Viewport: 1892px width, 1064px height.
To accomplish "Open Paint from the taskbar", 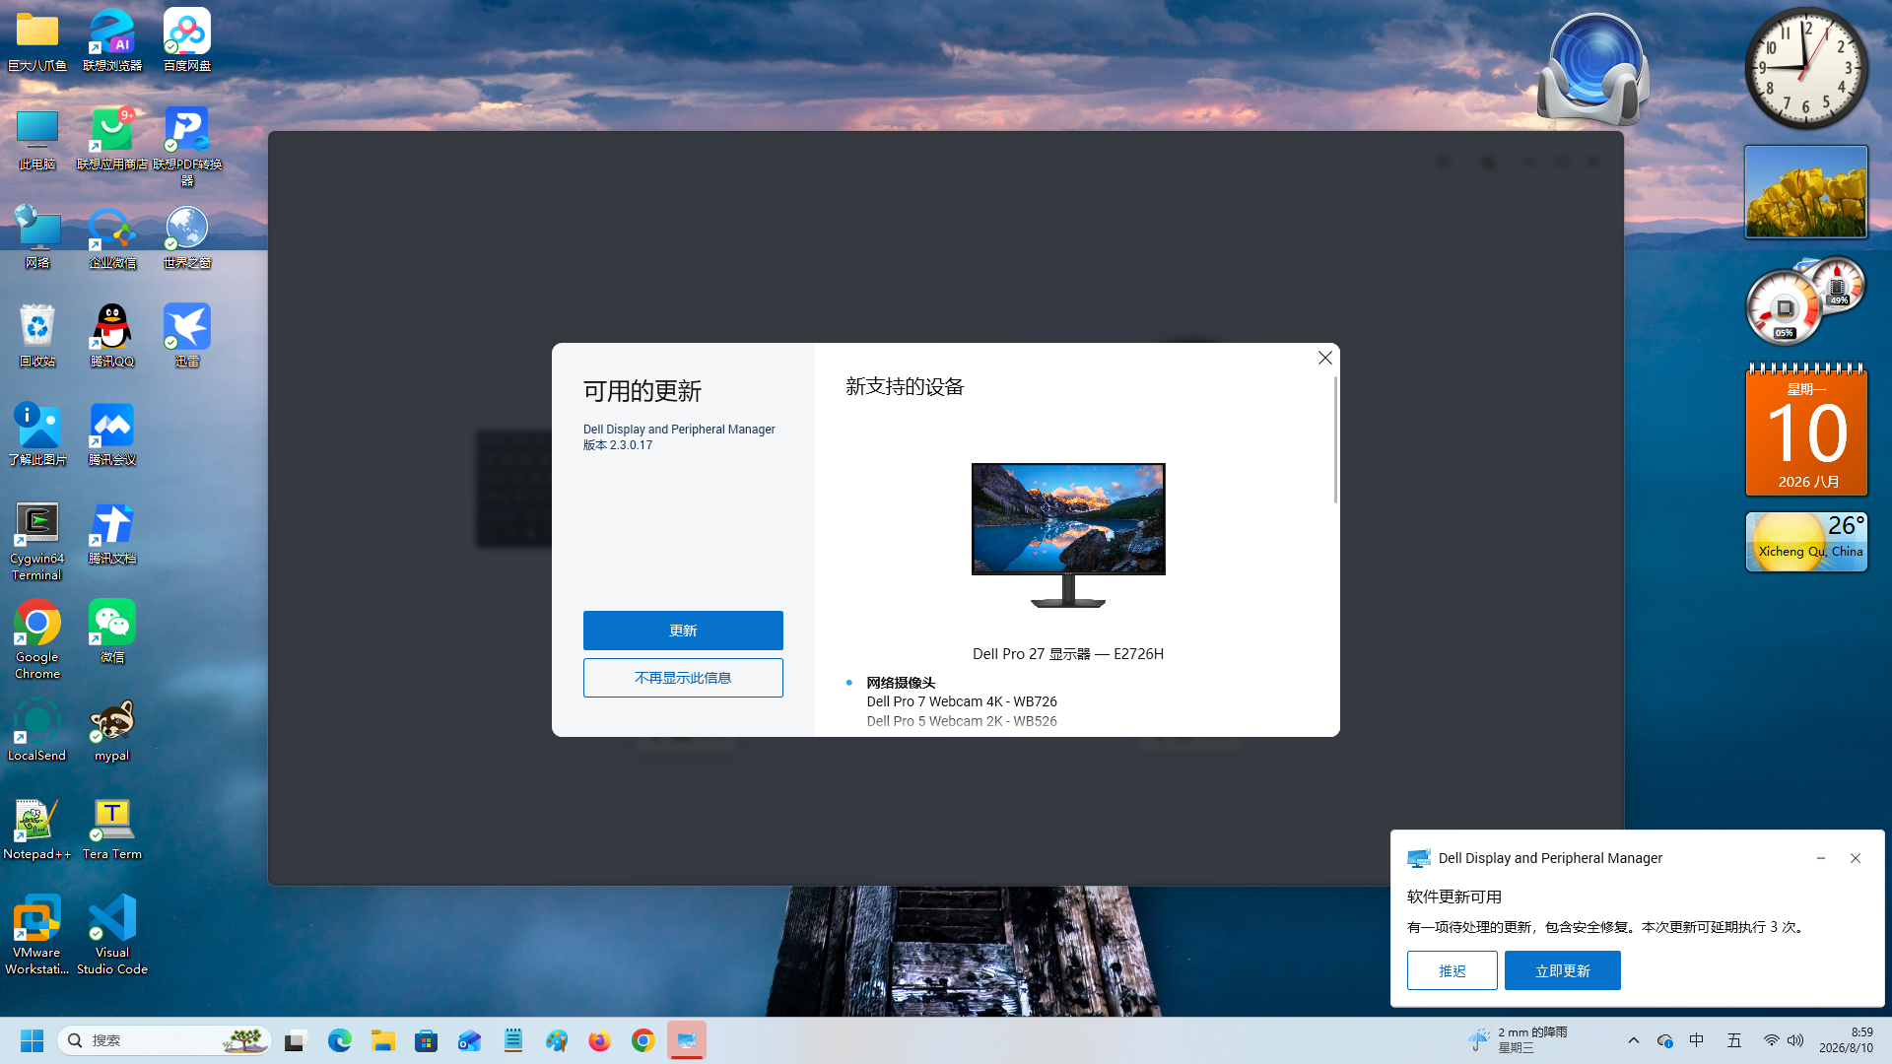I will point(557,1040).
